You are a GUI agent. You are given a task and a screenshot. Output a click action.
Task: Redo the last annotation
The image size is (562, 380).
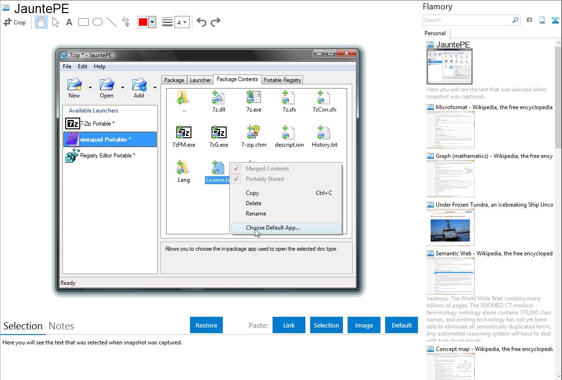[x=215, y=22]
